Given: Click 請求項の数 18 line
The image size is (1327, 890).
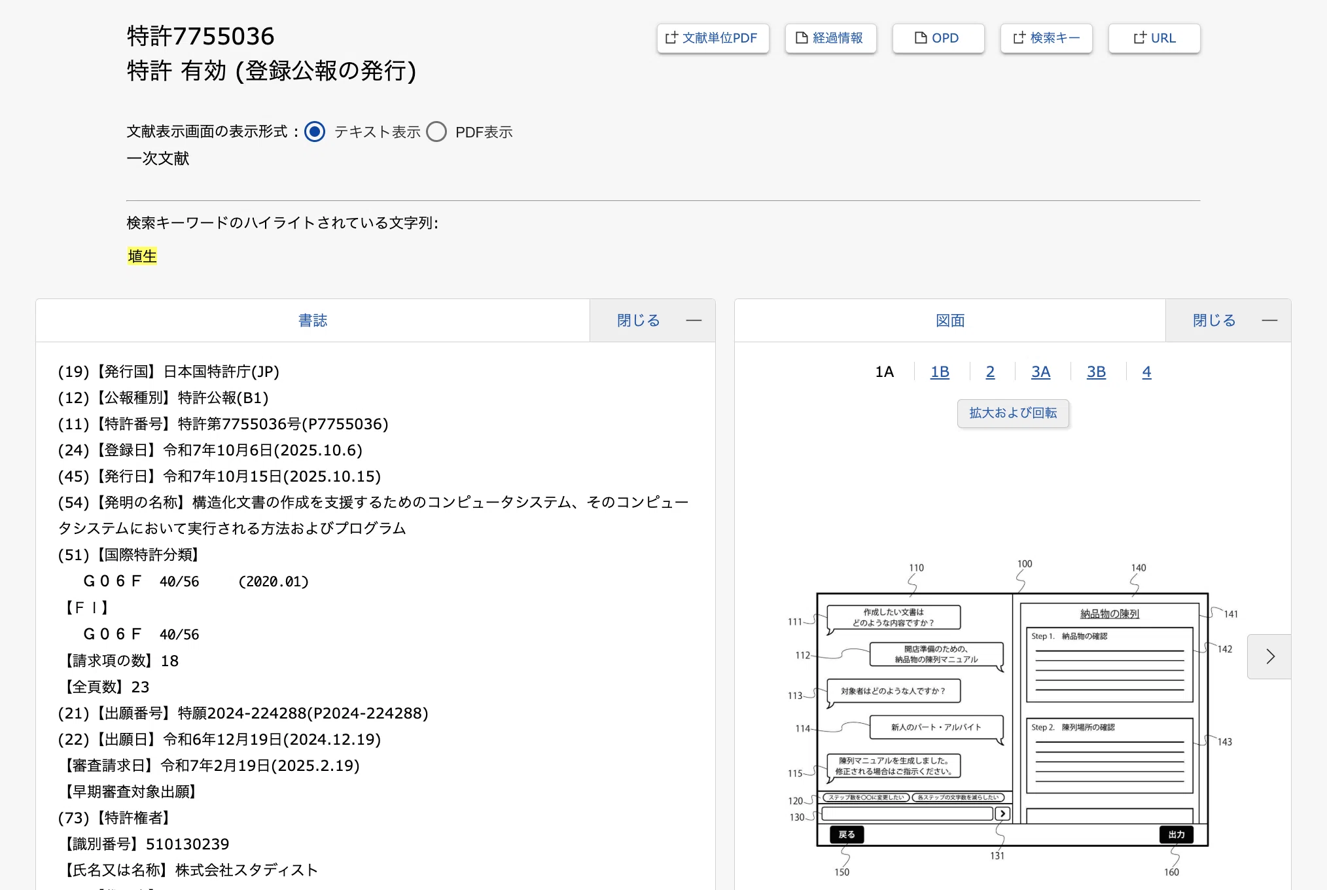Looking at the screenshot, I should click(x=118, y=661).
